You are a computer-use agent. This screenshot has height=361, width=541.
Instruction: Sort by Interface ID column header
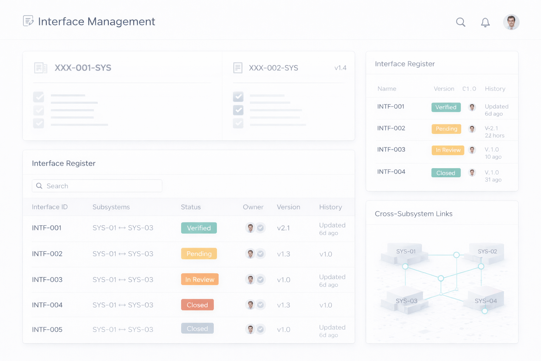click(x=50, y=207)
